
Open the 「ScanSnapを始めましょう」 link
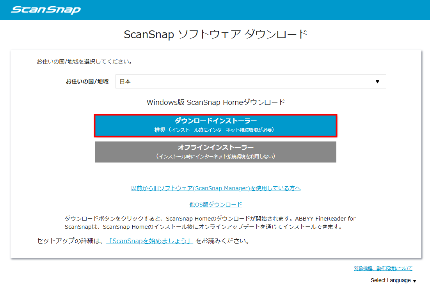click(x=150, y=241)
